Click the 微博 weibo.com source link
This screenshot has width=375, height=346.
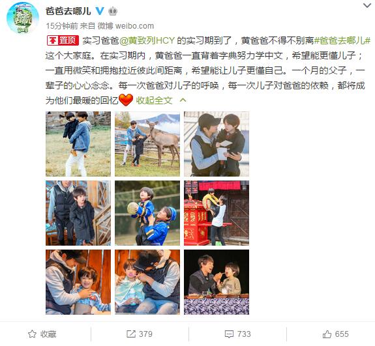coord(126,26)
